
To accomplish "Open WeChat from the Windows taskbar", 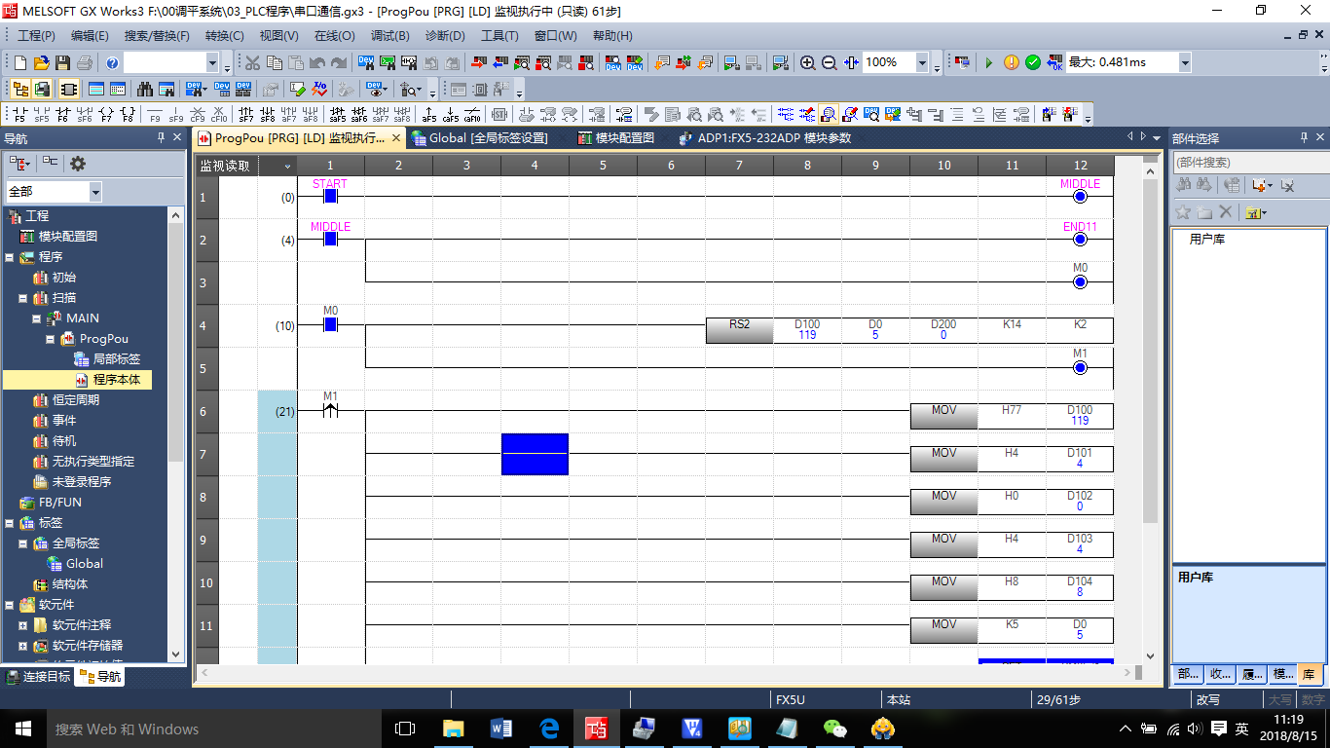I will click(x=835, y=729).
